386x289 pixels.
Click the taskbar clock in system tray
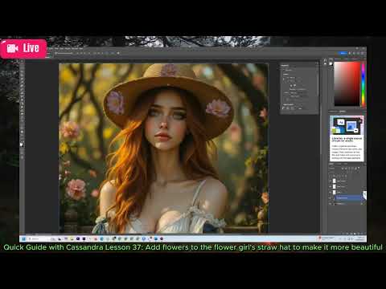tap(360, 238)
